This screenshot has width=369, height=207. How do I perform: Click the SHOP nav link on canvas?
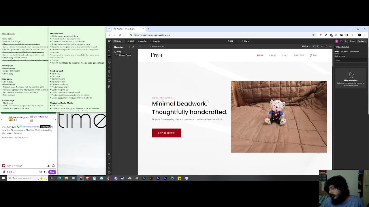click(x=285, y=55)
